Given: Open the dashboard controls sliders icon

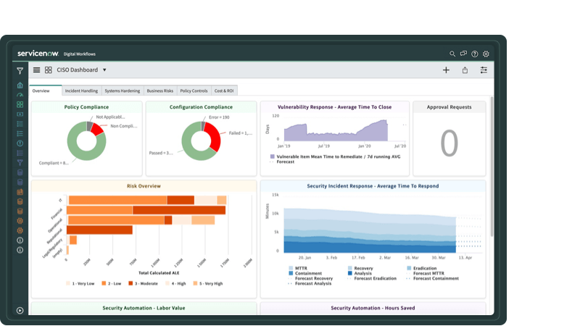Looking at the screenshot, I should (484, 70).
